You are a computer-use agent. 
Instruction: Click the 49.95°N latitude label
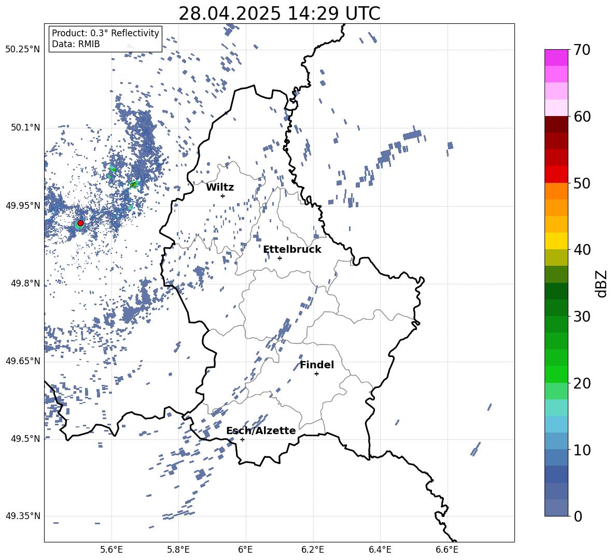click(x=23, y=206)
